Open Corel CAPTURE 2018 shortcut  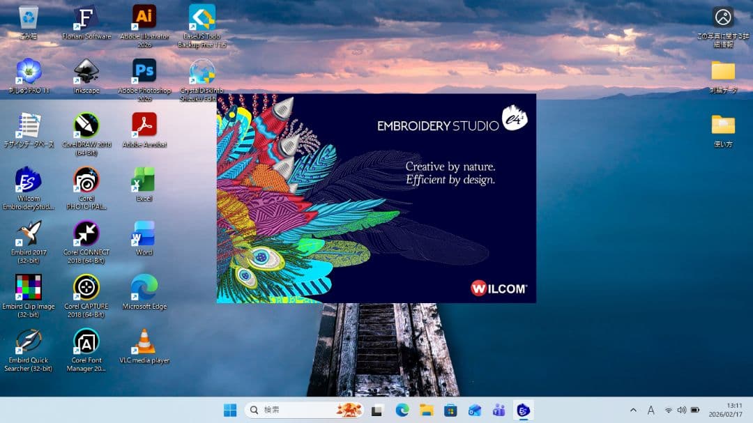(x=86, y=296)
